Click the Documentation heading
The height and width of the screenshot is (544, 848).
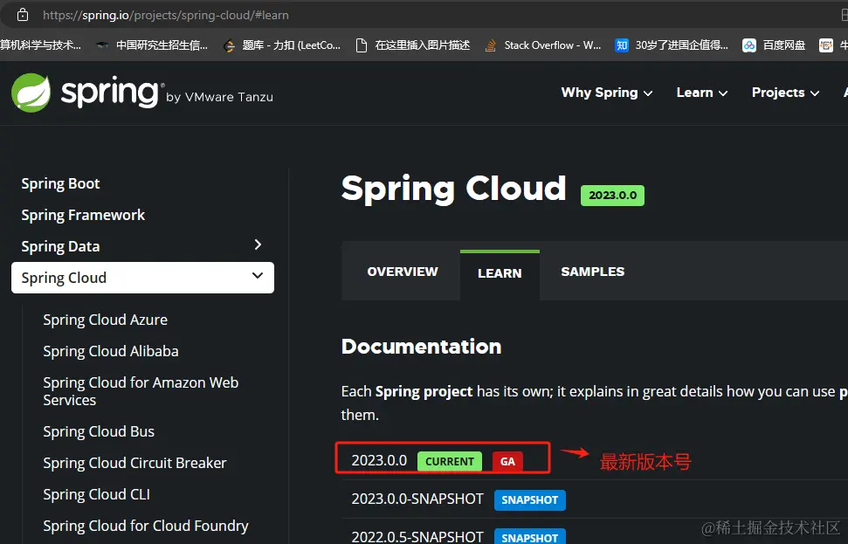tap(421, 347)
